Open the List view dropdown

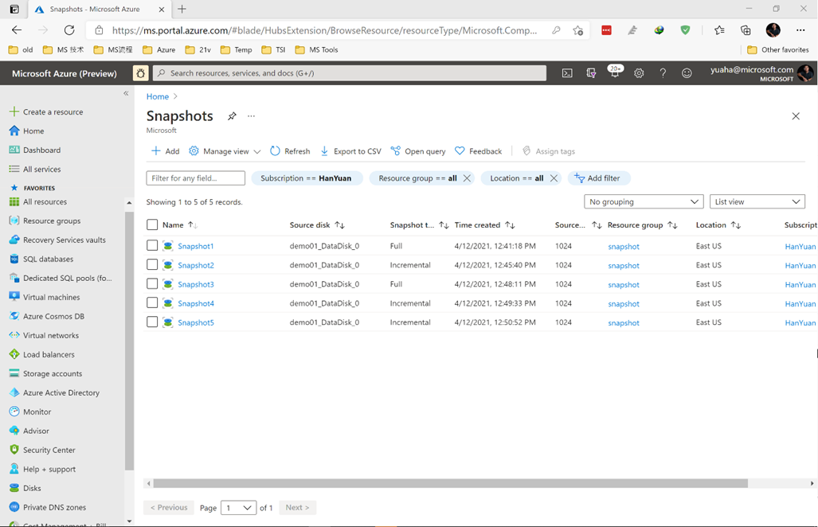[757, 201]
